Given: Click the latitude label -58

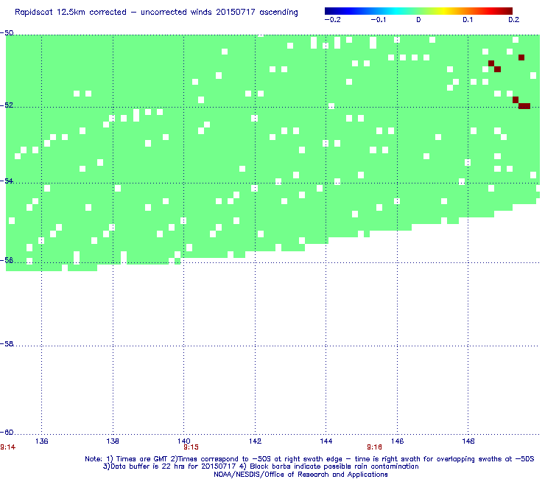Looking at the screenshot, I should click(x=7, y=344).
